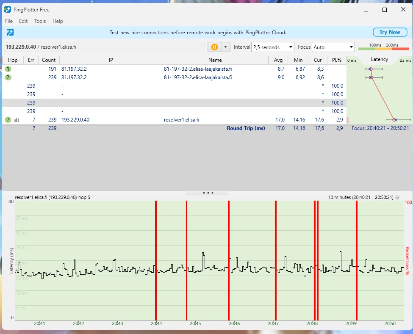Click Min value 14,16 in hop 7 row

[x=299, y=120]
